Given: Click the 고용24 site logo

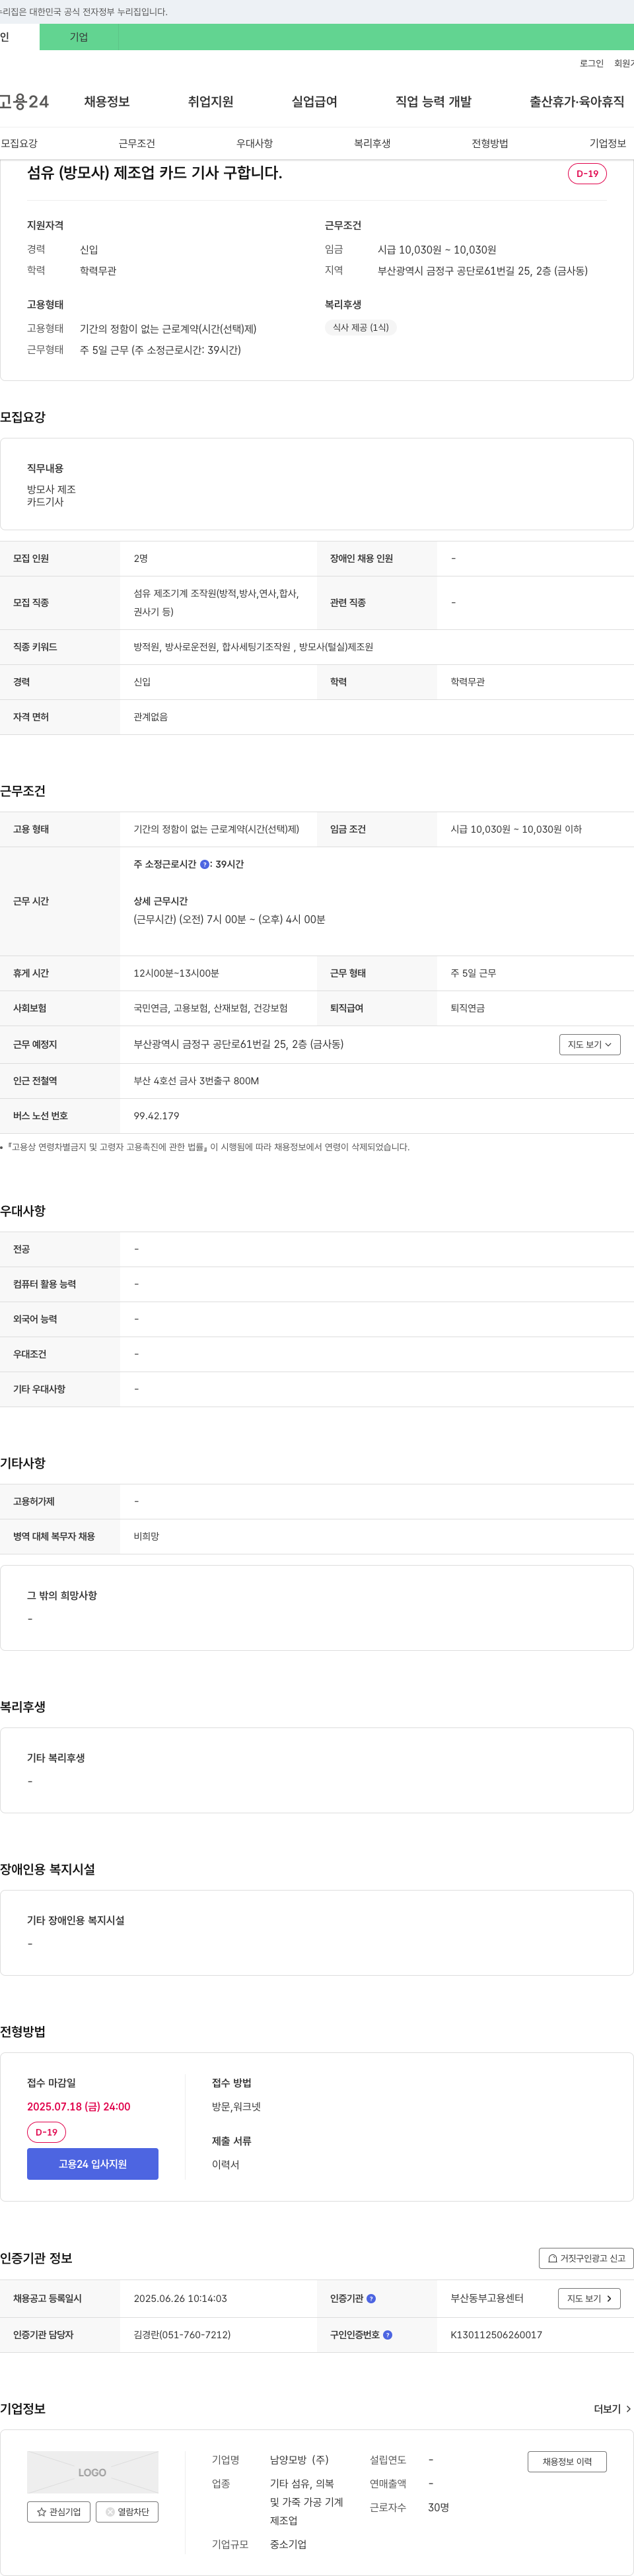Looking at the screenshot, I should click(24, 102).
